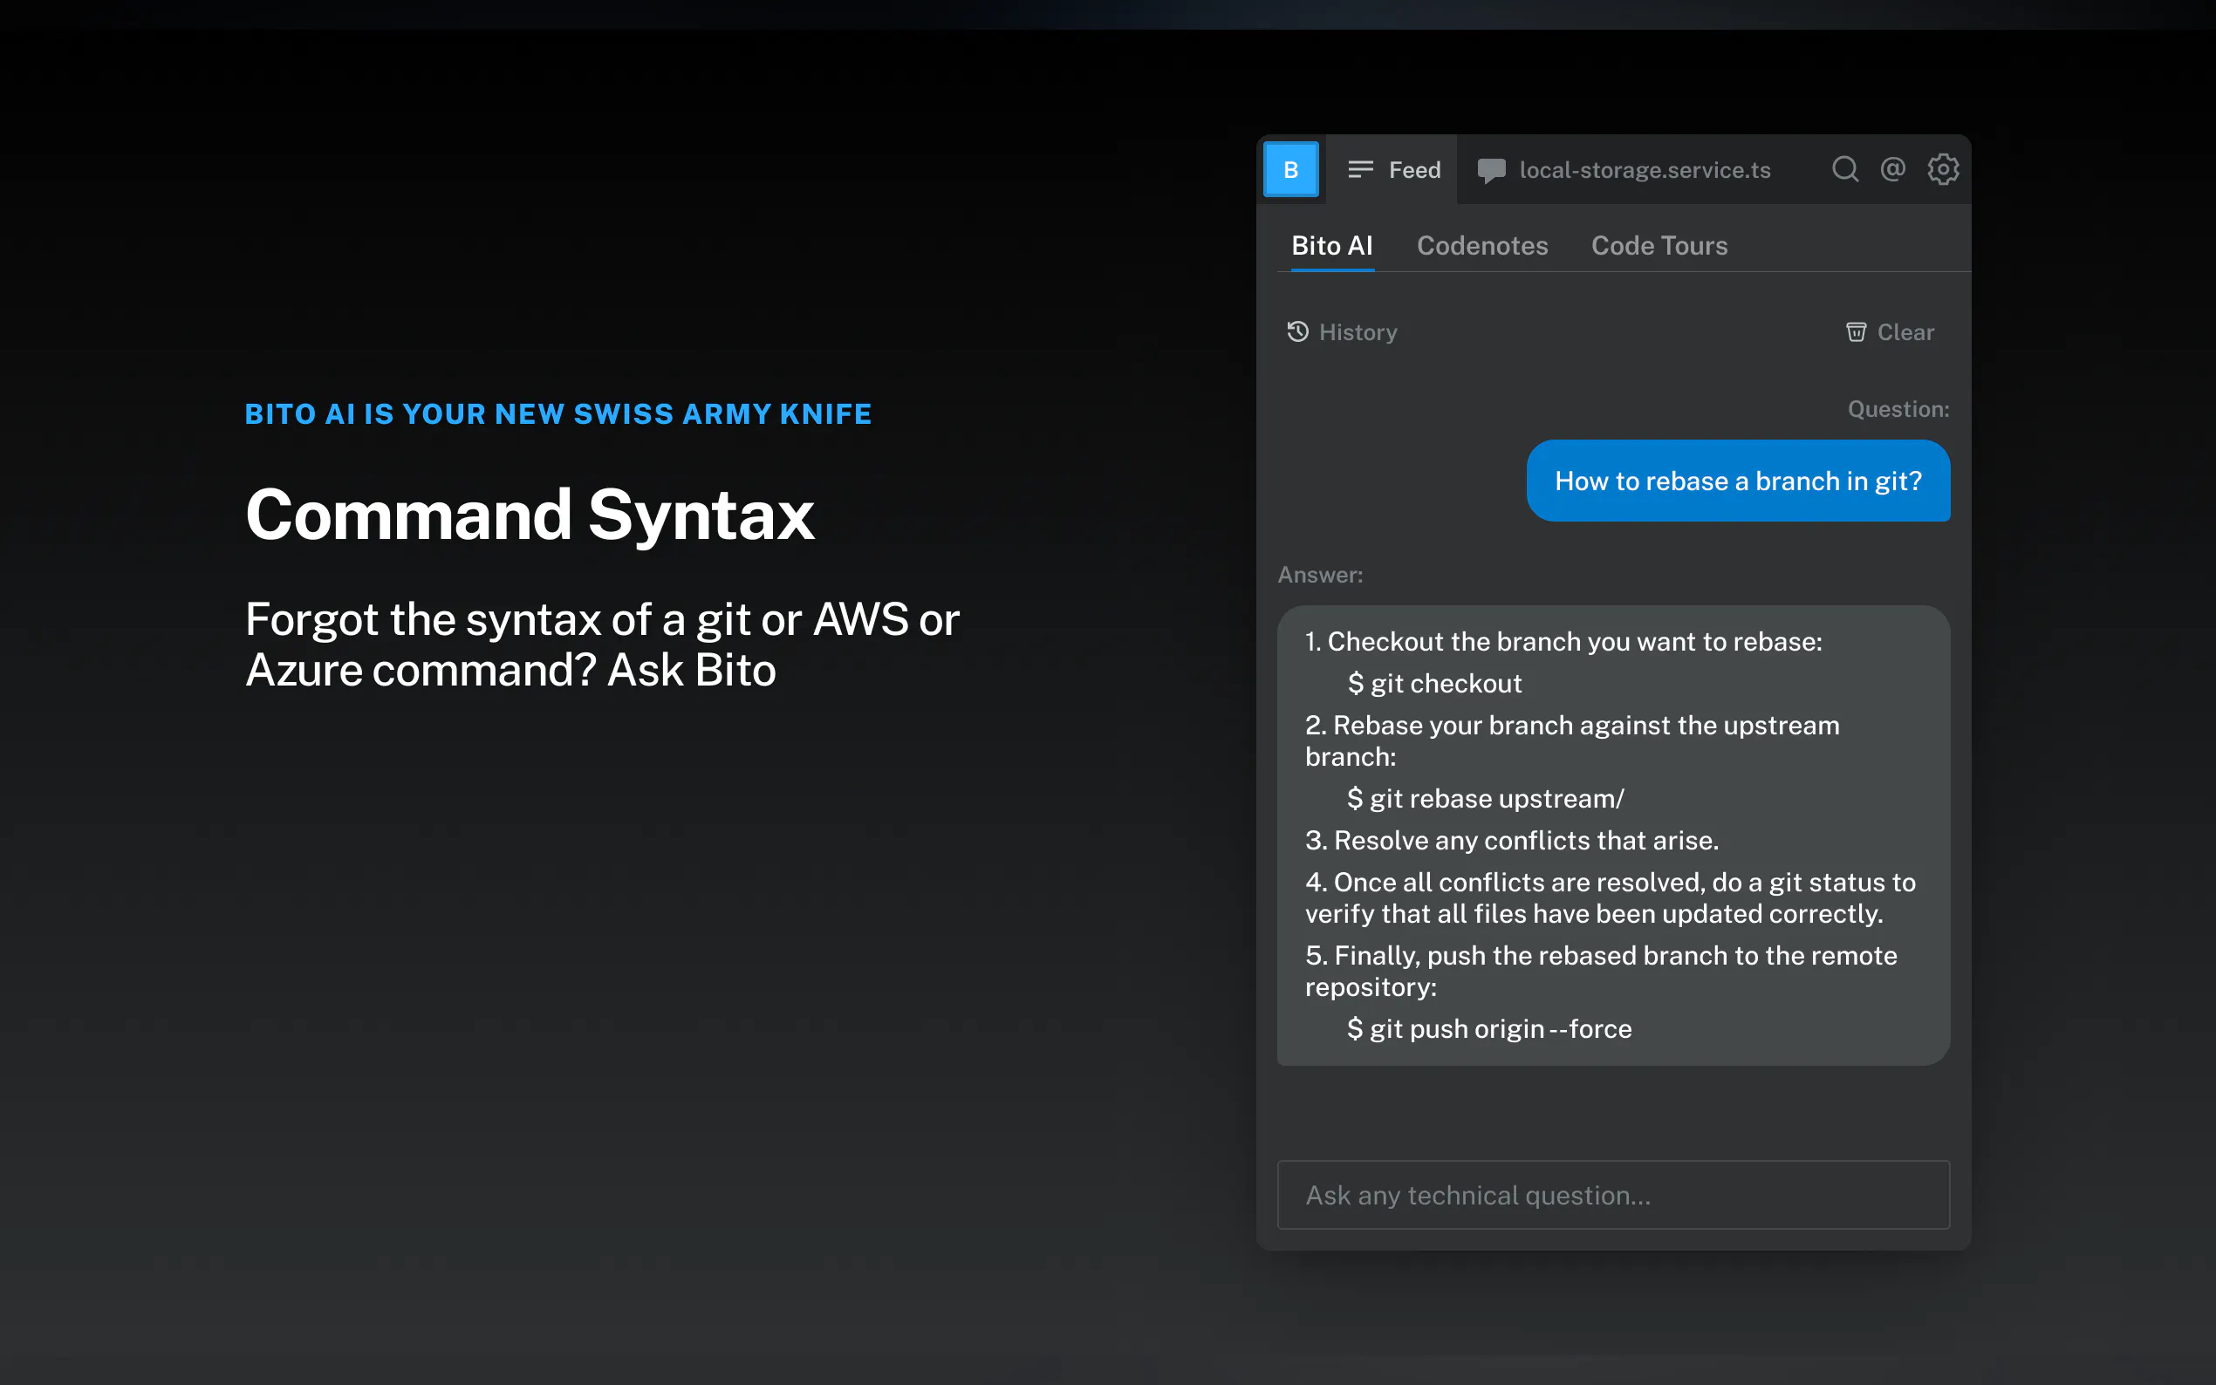
Task: Open settings via the gear icon
Action: tap(1942, 169)
